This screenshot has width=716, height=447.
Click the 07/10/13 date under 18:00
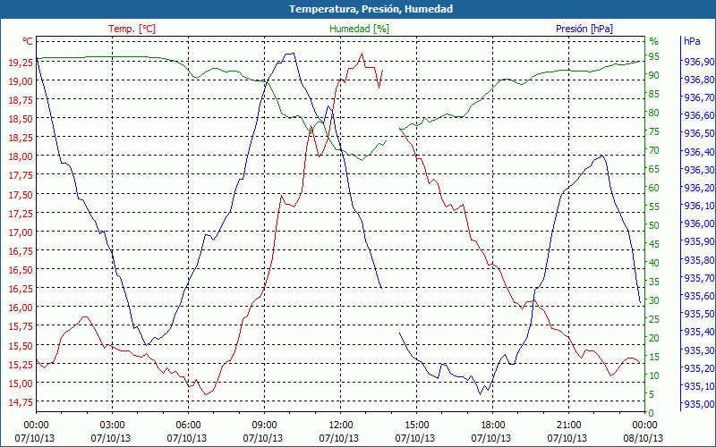point(490,438)
